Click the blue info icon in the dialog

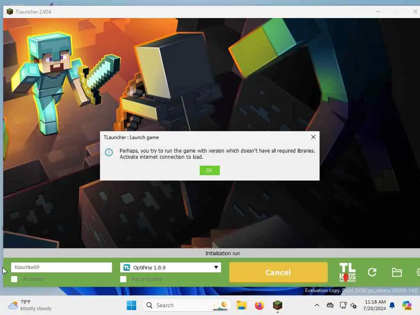click(109, 153)
